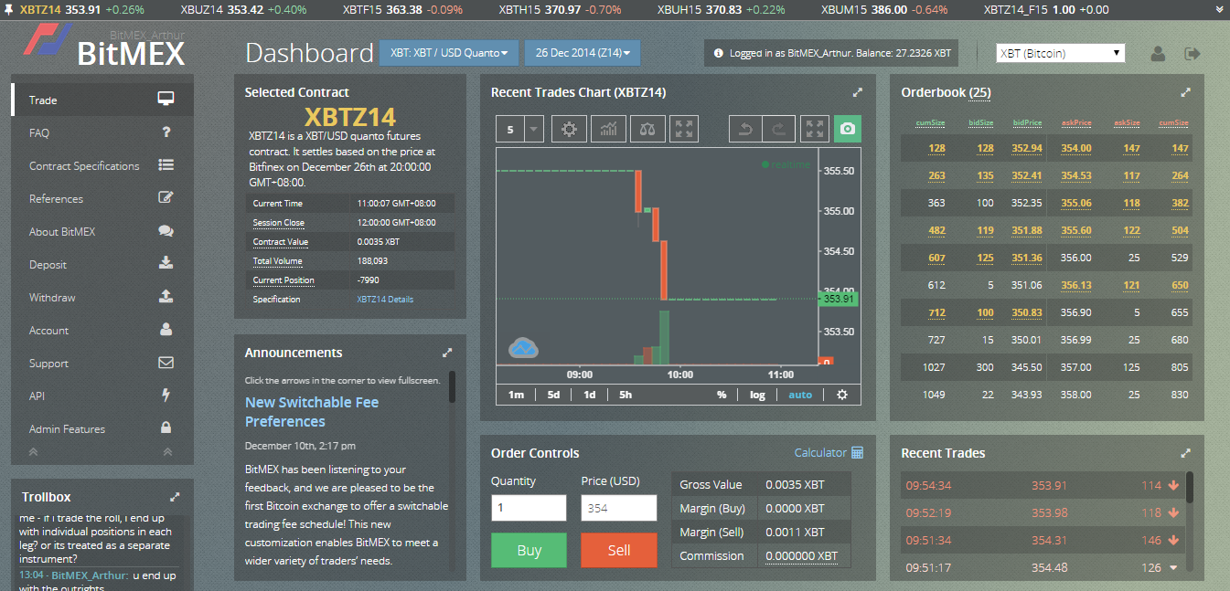Toggle auto scale on the chart
Viewport: 1230px width, 591px height.
[x=800, y=395]
